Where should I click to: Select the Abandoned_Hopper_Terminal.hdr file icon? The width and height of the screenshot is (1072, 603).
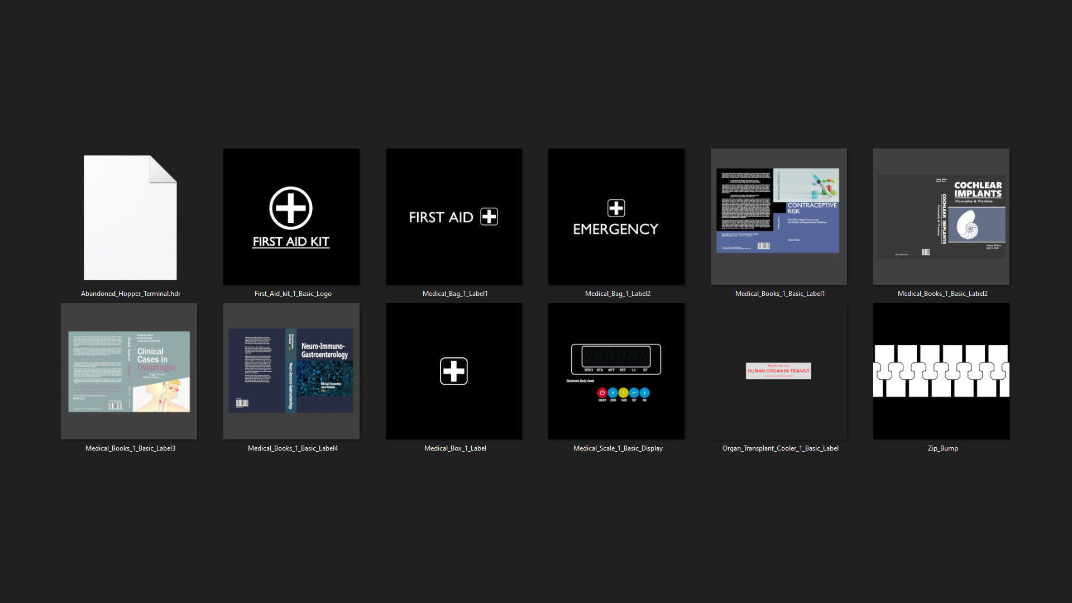pyautogui.click(x=130, y=217)
